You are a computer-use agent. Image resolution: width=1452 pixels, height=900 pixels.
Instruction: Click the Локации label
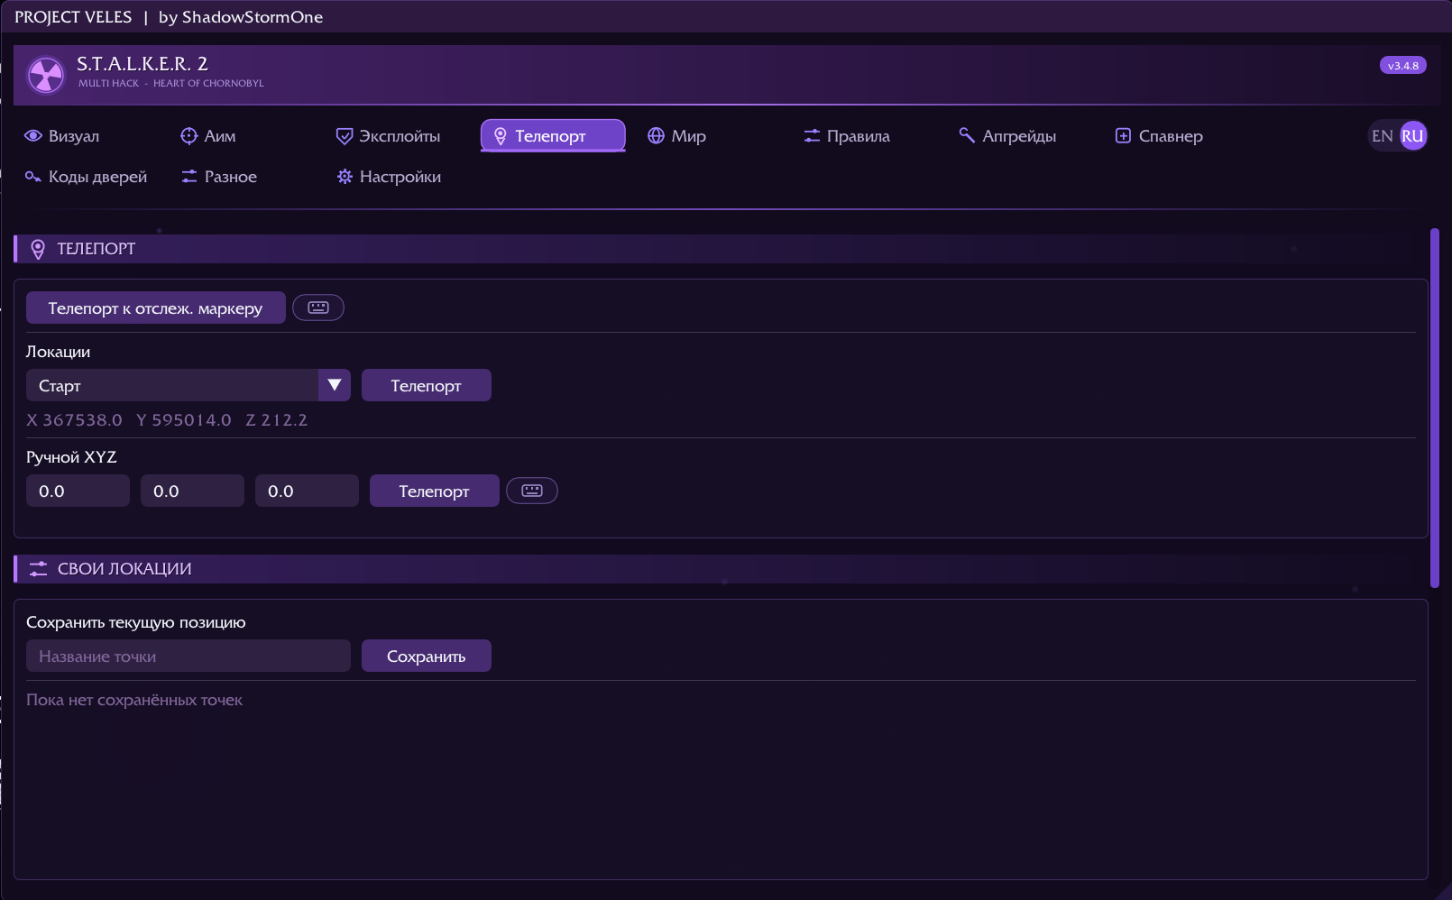click(58, 352)
